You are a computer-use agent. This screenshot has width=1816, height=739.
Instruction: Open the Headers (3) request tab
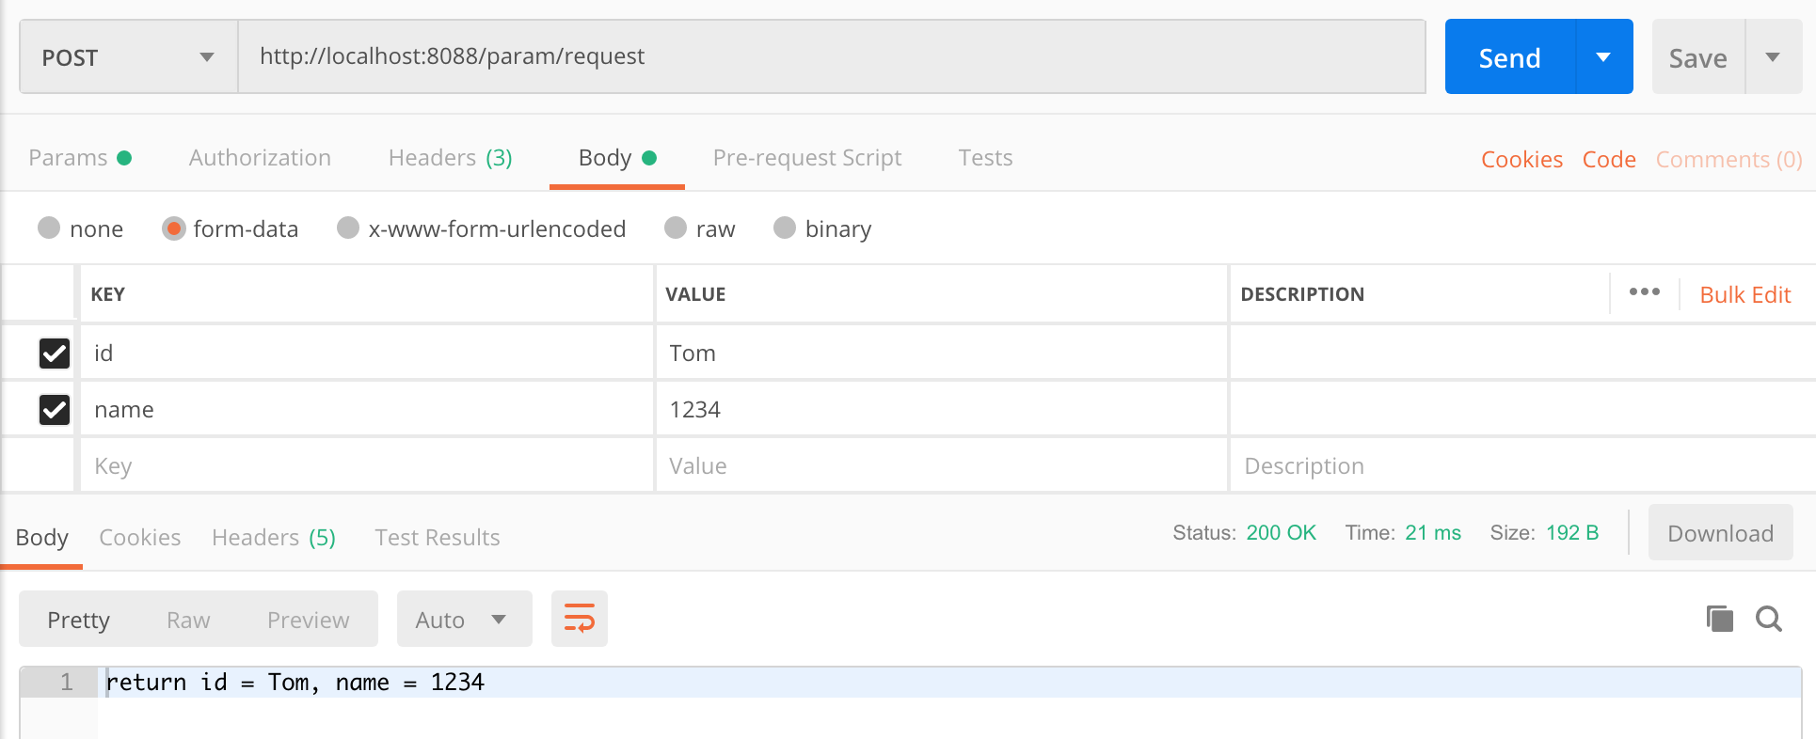450,158
